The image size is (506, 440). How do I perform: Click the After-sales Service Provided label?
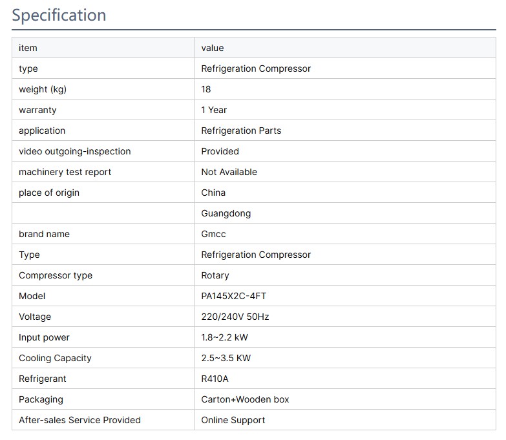79,420
